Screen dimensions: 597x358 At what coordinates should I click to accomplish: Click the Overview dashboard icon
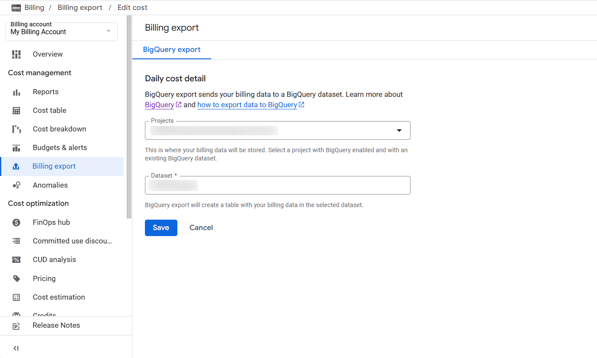(16, 54)
